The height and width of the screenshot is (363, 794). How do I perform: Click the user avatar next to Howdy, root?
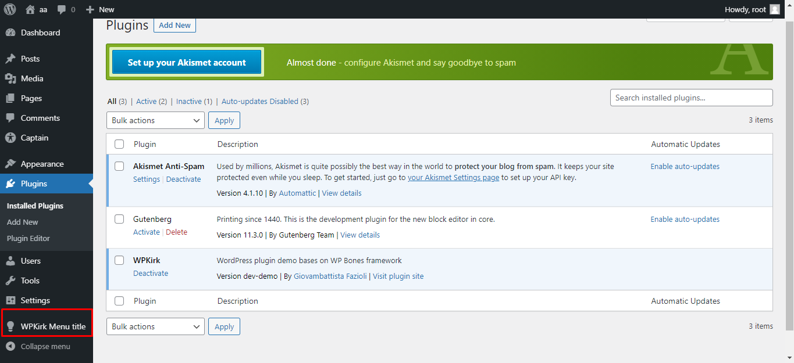(x=774, y=9)
